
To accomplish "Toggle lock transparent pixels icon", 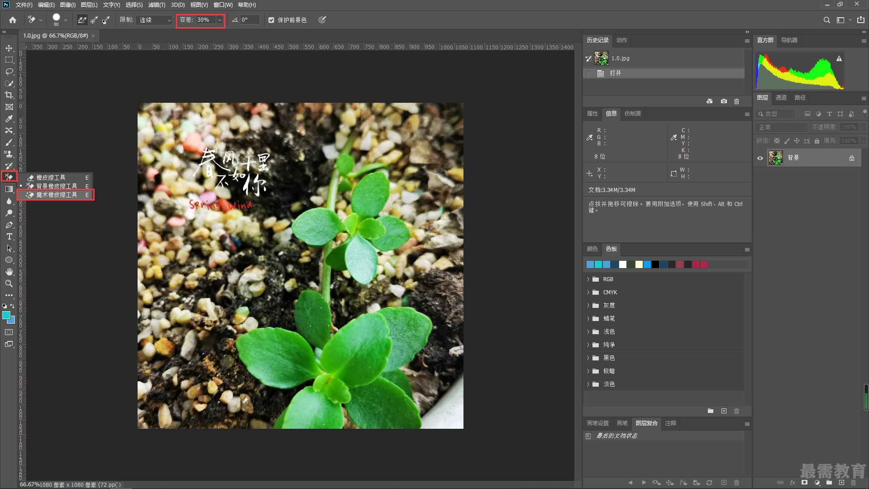I will click(777, 141).
